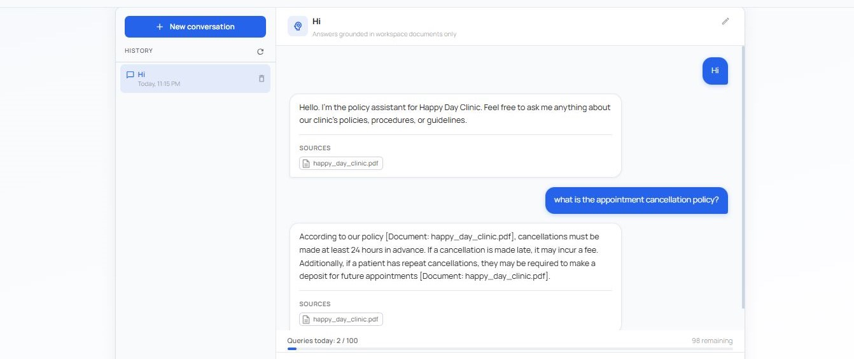This screenshot has height=359, width=854.
Task: Open happy_day_clinic.pdf source under the greeting reply
Action: coord(341,164)
